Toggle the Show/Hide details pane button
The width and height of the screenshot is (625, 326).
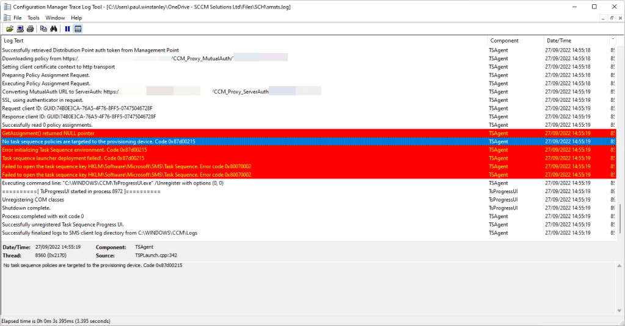pyautogui.click(x=78, y=29)
